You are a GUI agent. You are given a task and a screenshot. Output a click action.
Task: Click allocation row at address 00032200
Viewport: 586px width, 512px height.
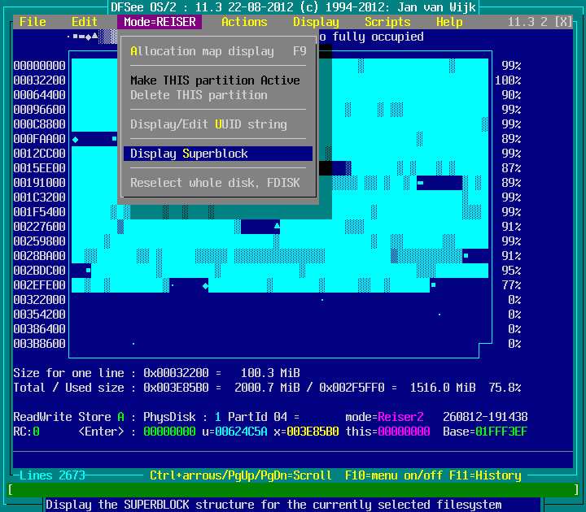(x=39, y=80)
